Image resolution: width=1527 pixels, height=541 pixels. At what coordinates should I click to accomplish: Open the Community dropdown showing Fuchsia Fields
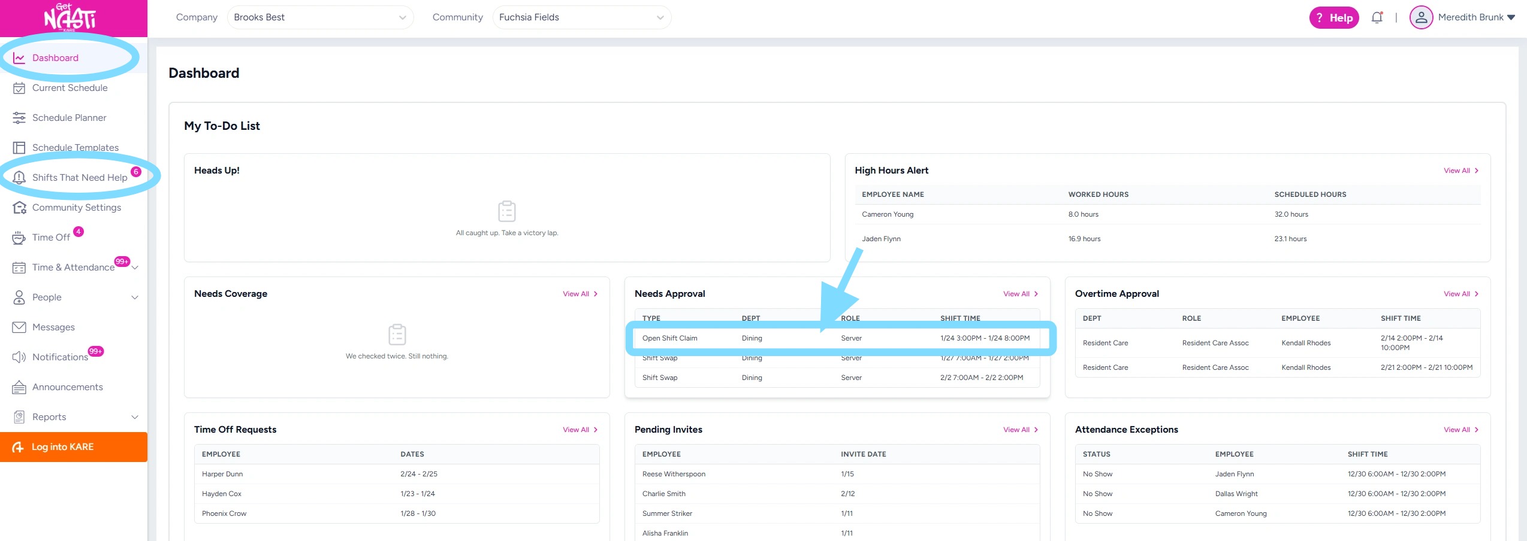tap(581, 17)
